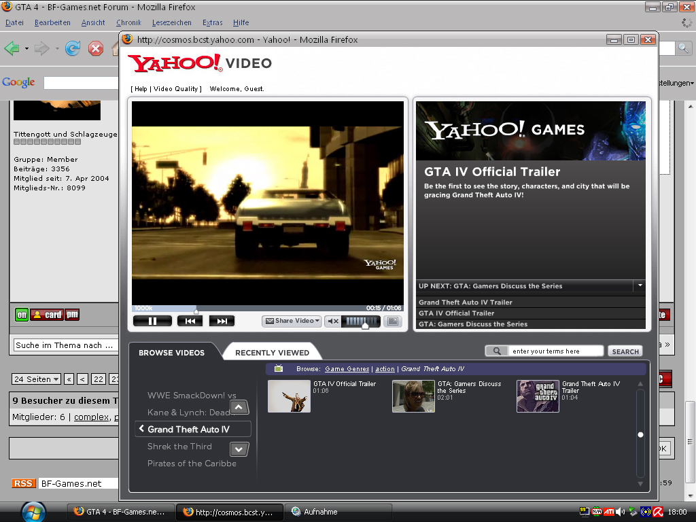Click the TV icon in the Browse bar
This screenshot has height=522, width=696.
279,368
